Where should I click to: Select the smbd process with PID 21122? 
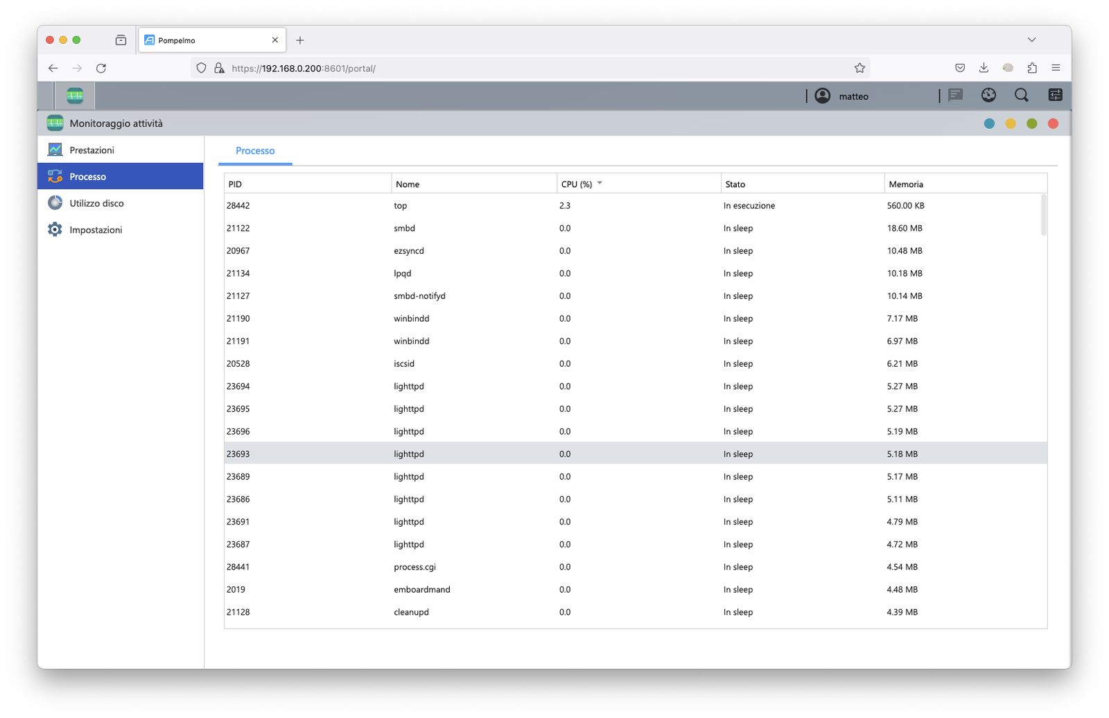click(x=635, y=228)
